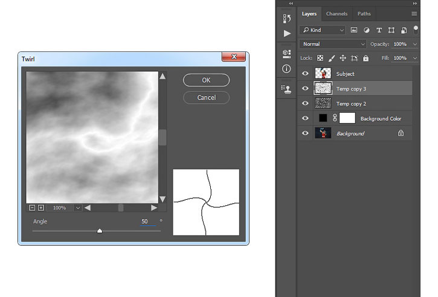Image resolution: width=438 pixels, height=297 pixels.
Task: Click Background Color black fill swatch
Action: 323,118
